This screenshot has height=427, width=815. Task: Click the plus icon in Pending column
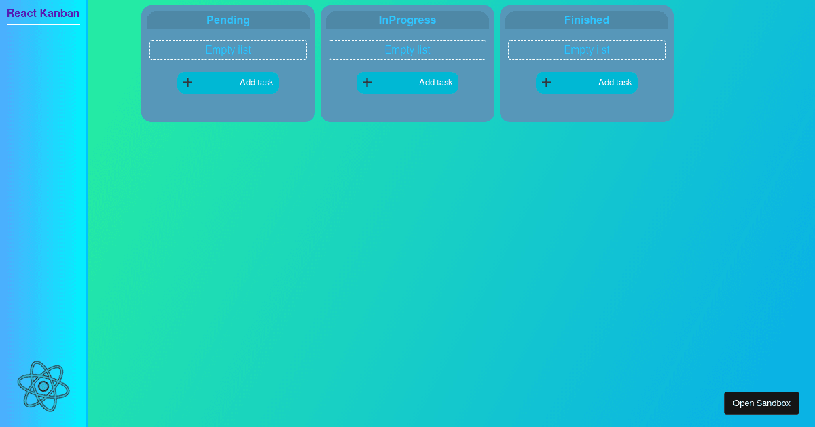pos(187,82)
